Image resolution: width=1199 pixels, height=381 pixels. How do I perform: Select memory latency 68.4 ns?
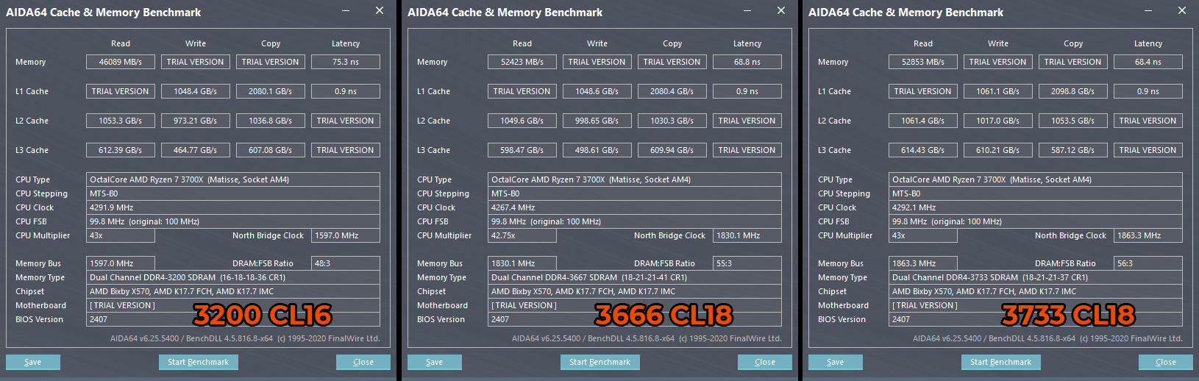pyautogui.click(x=1148, y=62)
